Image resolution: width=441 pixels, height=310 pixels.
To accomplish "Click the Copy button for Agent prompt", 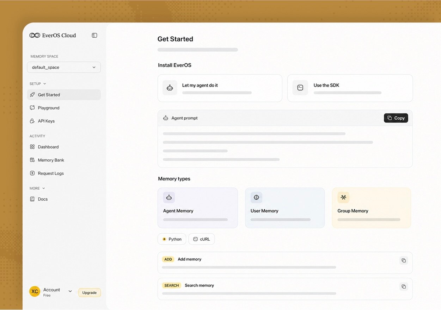I will (x=396, y=118).
